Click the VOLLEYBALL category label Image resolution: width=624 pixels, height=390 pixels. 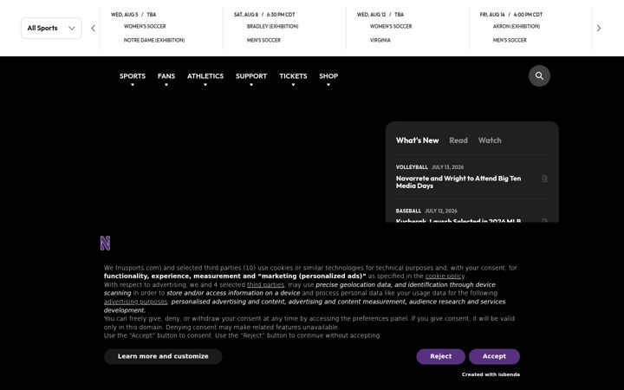click(x=412, y=167)
